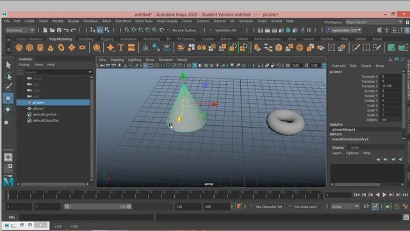Click the Multi-Cut knife tool on the shelf
410x231 pixels.
(x=356, y=47)
